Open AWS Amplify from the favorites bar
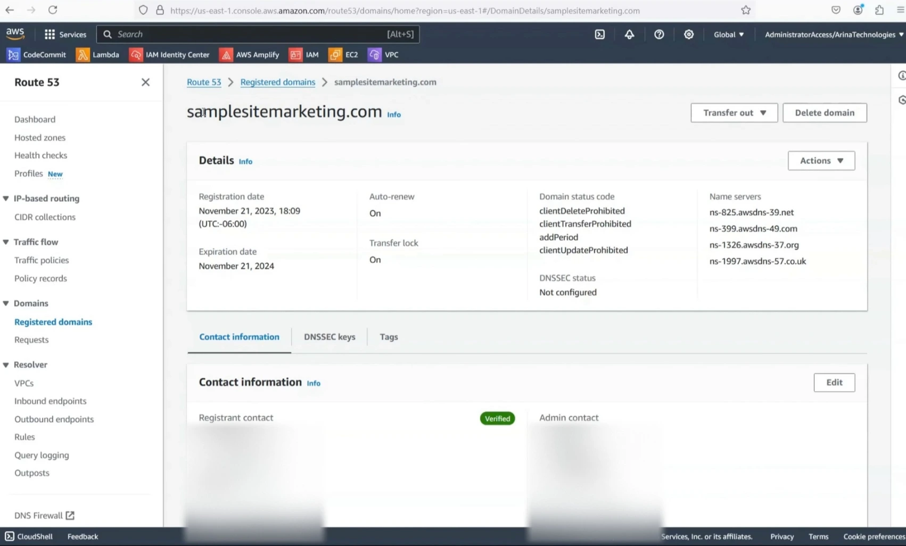906x546 pixels. (249, 54)
